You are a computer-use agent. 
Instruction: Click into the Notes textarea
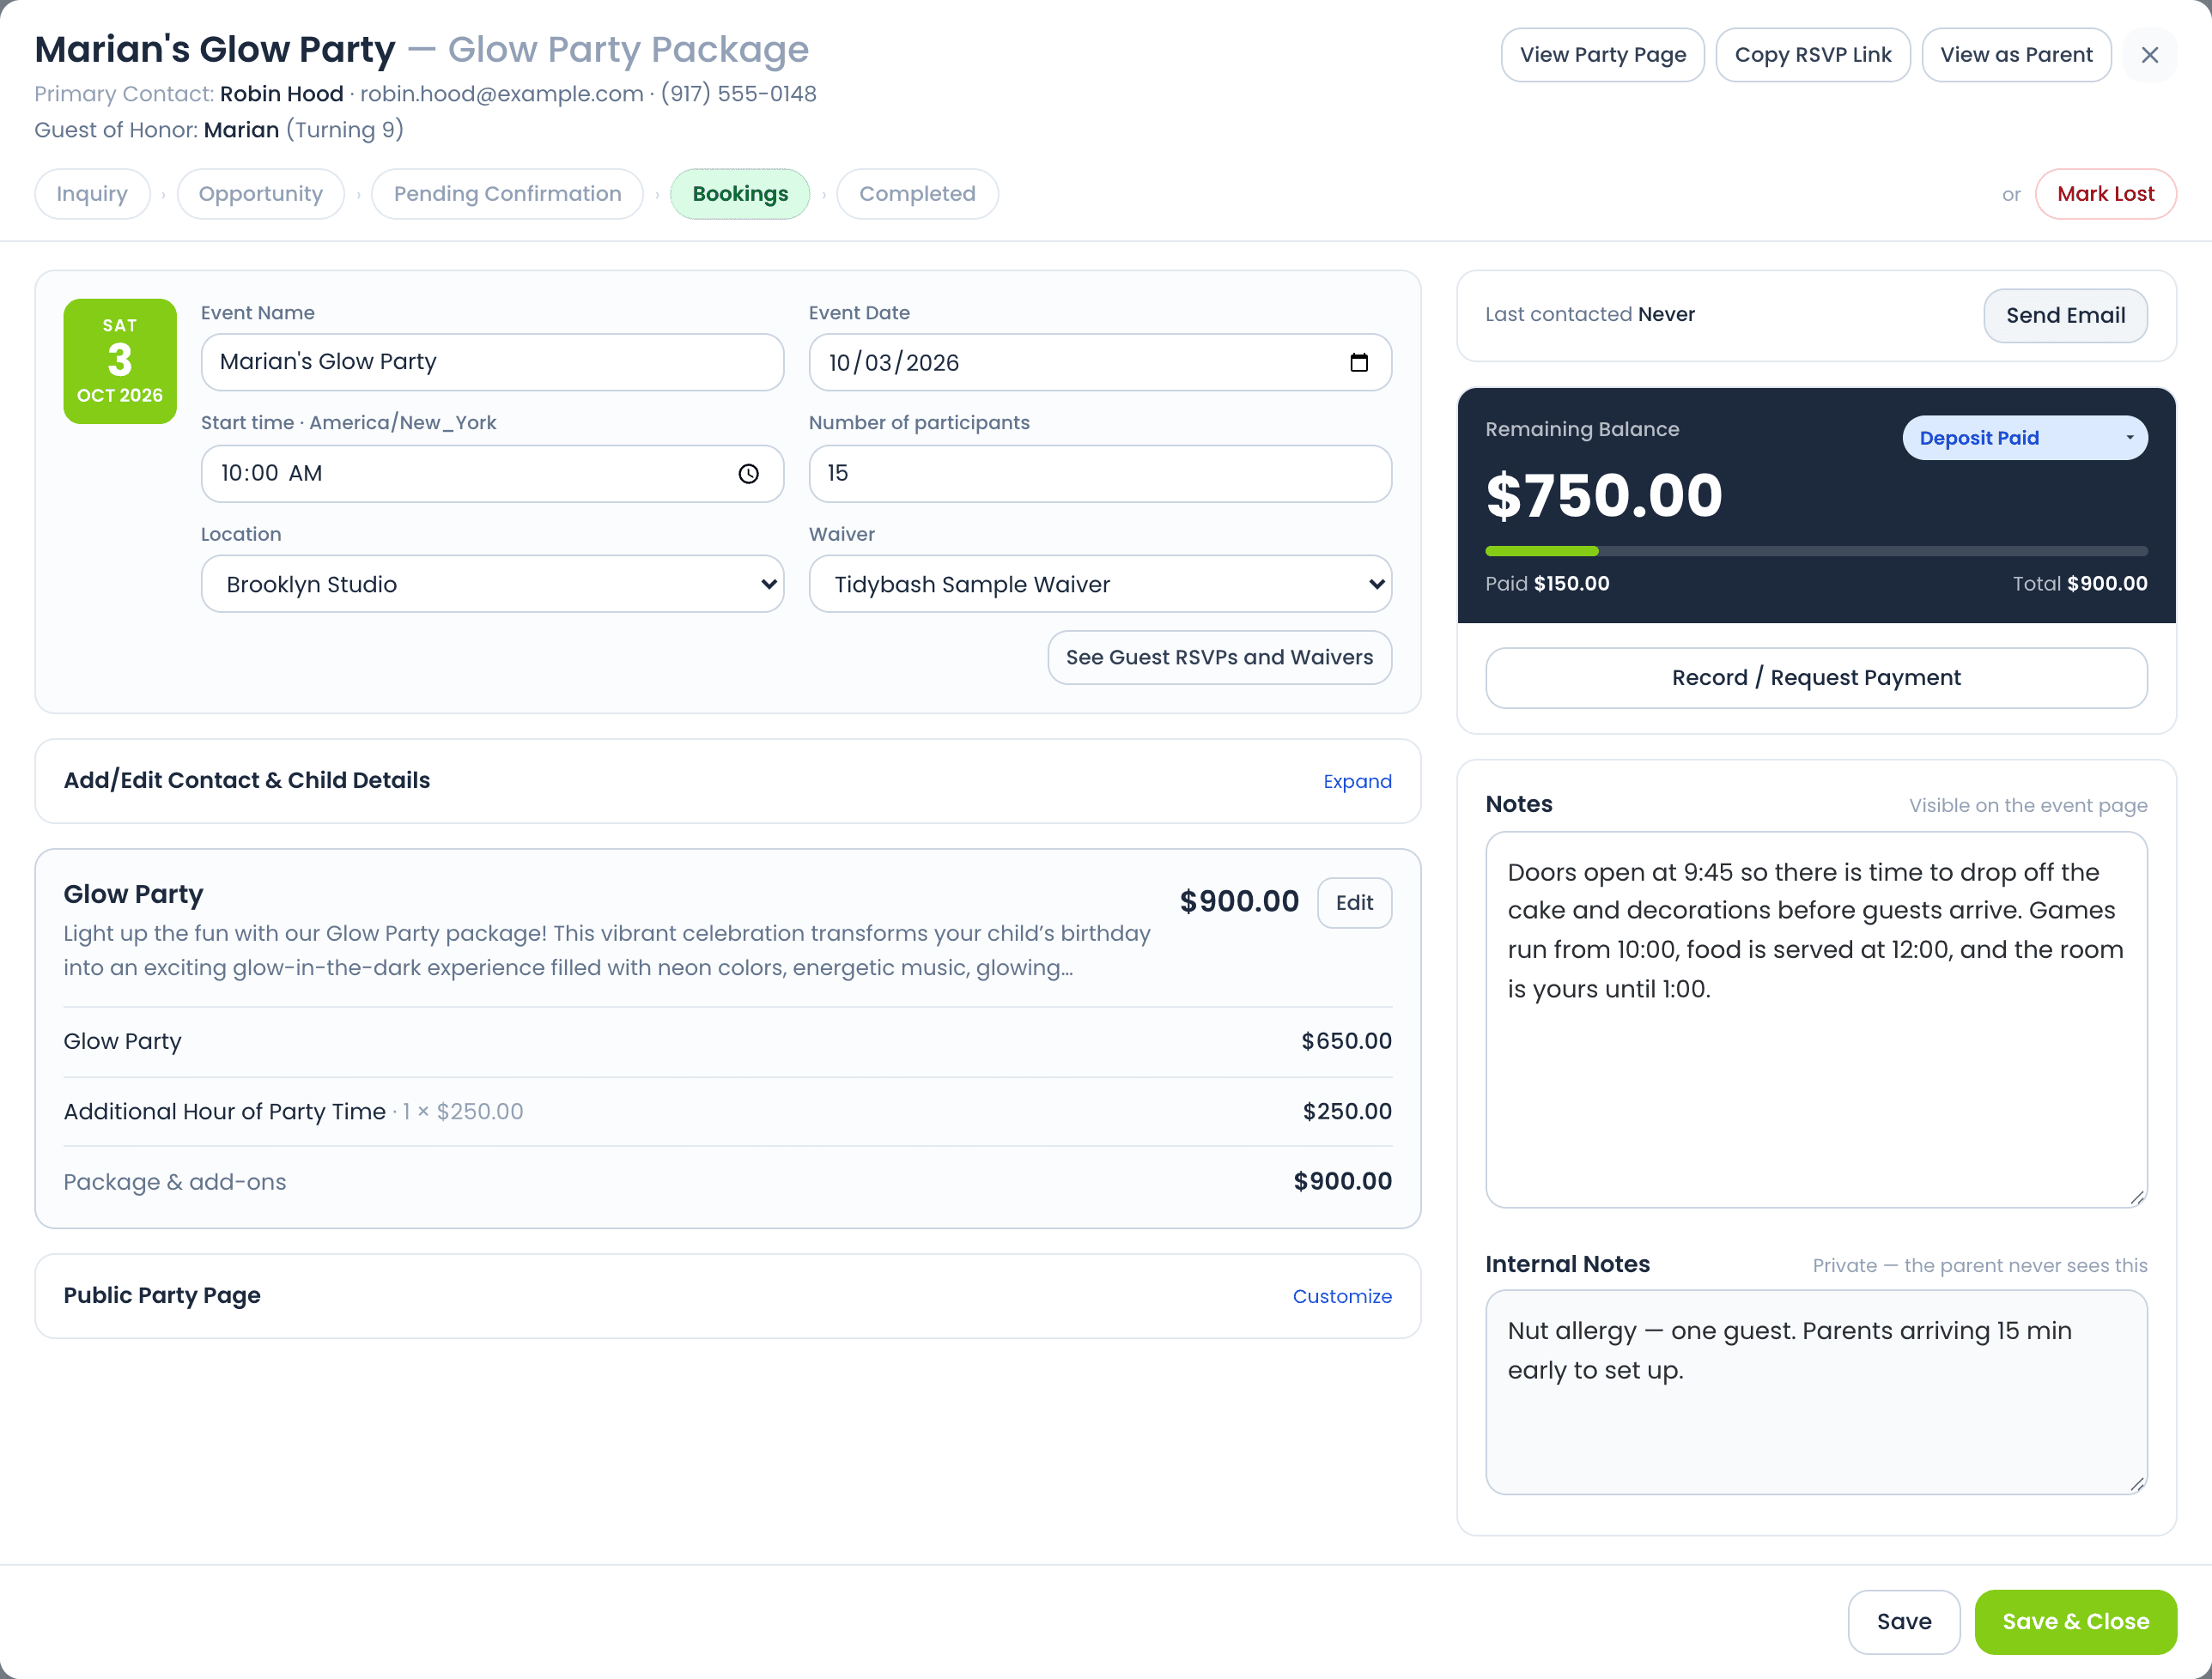point(1816,1020)
